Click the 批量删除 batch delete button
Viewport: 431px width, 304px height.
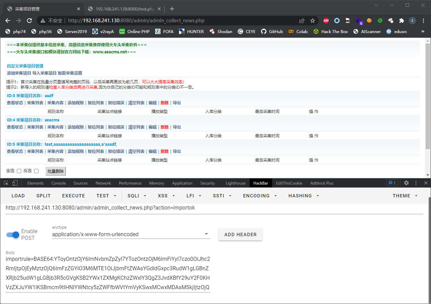click(x=56, y=171)
